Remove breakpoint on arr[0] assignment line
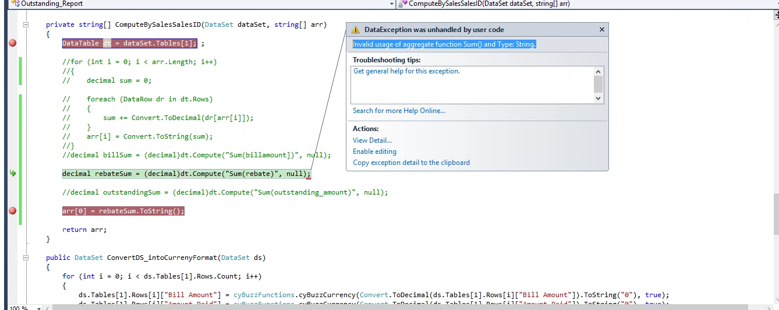 (12, 211)
